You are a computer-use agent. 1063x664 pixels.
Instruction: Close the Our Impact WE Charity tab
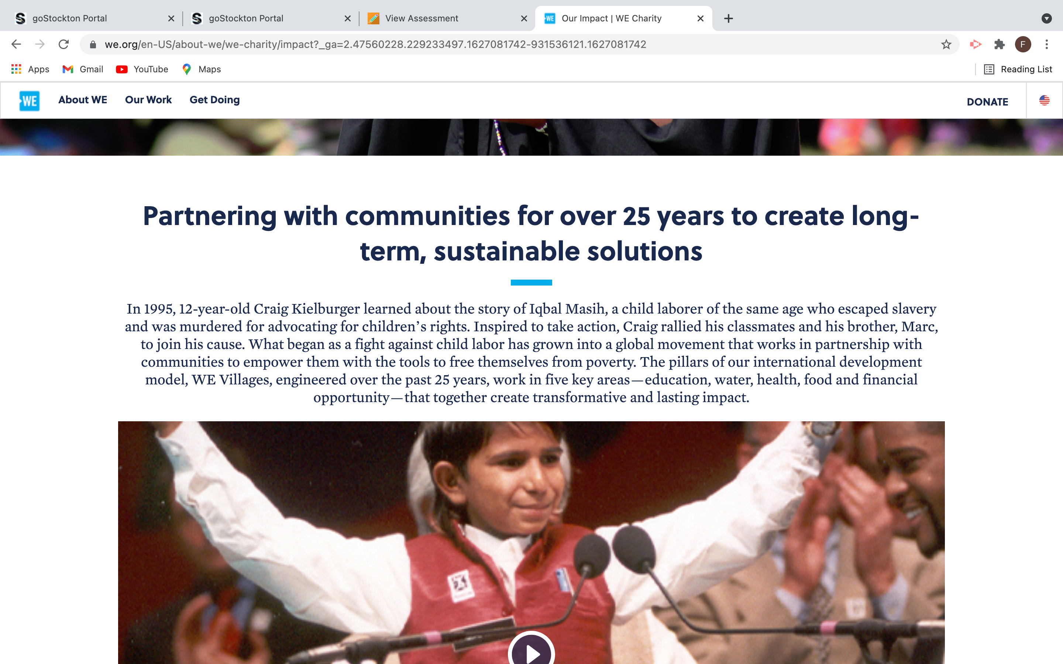[x=701, y=18]
